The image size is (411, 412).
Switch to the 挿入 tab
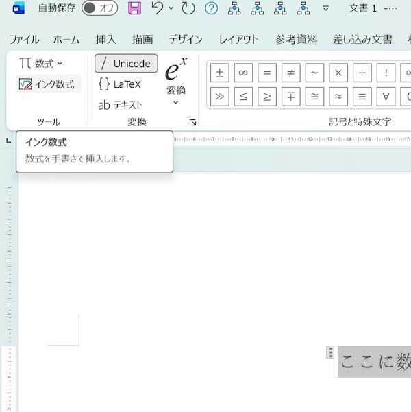coord(105,39)
